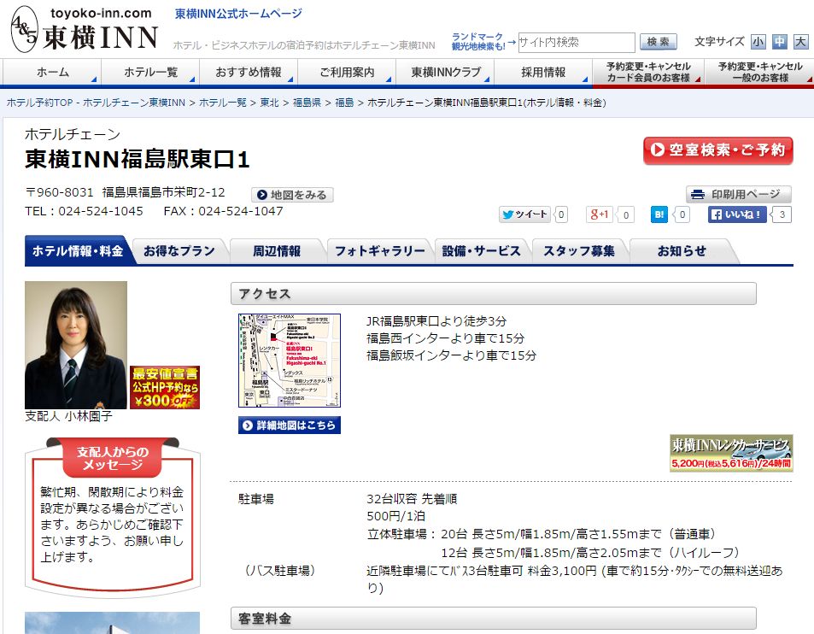This screenshot has height=634, width=814.
Task: Click the address 福島県福島市栄町2-12
Action: pyautogui.click(x=163, y=192)
